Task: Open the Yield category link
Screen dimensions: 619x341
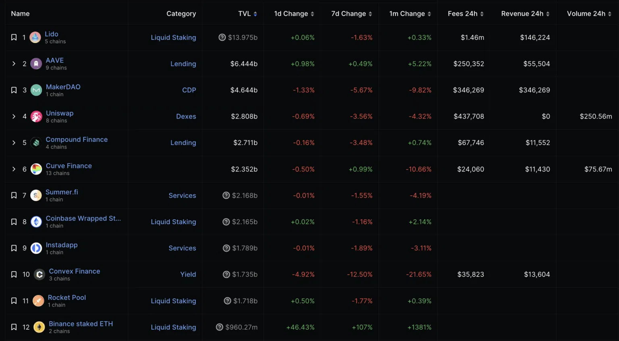Action: tap(188, 274)
